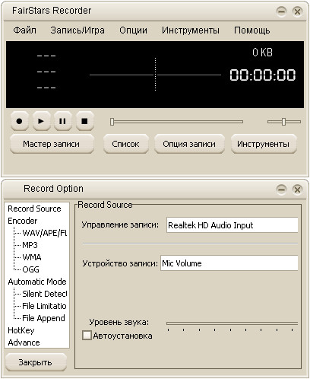310x379 pixels.
Task: Start recording with the round record button
Action: tap(20, 121)
